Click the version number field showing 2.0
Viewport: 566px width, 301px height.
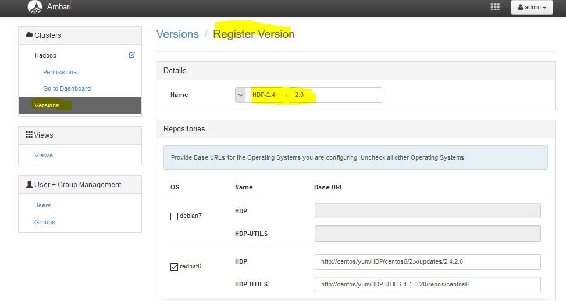tap(335, 95)
